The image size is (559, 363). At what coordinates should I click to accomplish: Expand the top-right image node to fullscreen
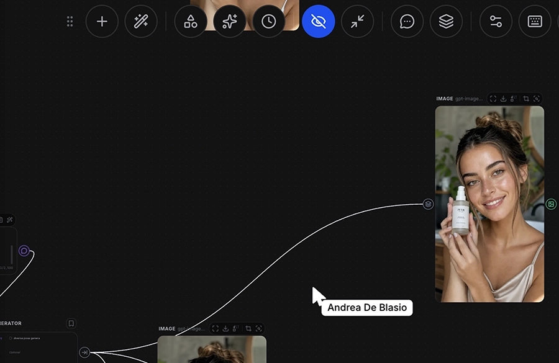pos(493,99)
